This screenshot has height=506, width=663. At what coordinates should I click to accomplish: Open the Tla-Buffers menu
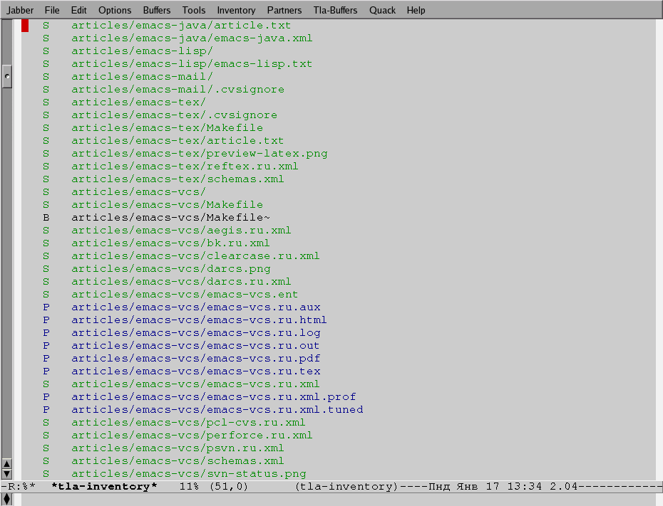tap(336, 10)
